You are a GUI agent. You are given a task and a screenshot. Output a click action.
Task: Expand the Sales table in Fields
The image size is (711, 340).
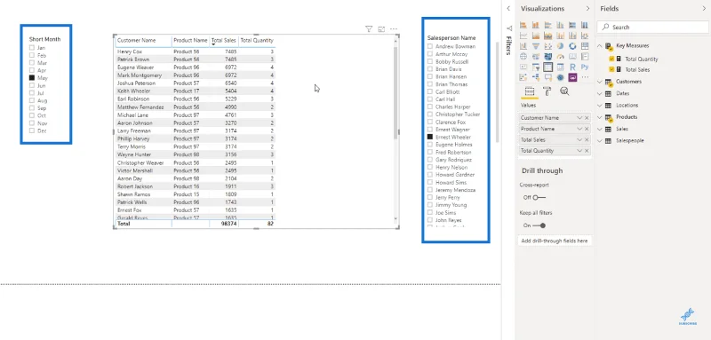click(600, 129)
